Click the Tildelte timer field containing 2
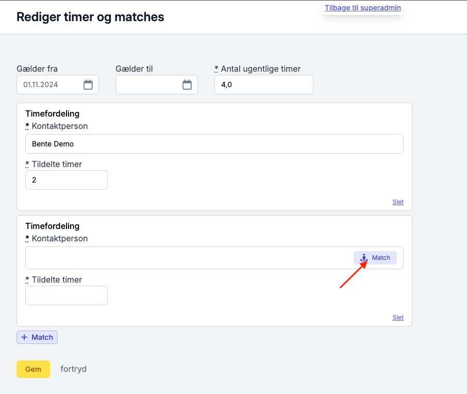 [x=66, y=180]
